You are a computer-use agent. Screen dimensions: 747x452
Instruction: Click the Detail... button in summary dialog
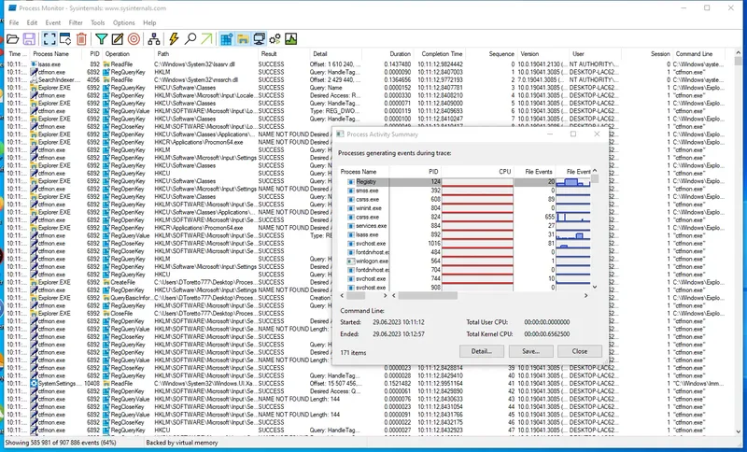(x=482, y=351)
